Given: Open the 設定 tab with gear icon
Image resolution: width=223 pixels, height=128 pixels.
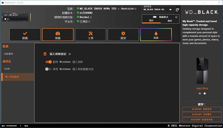Looking at the screenshot, I should point(123,35).
